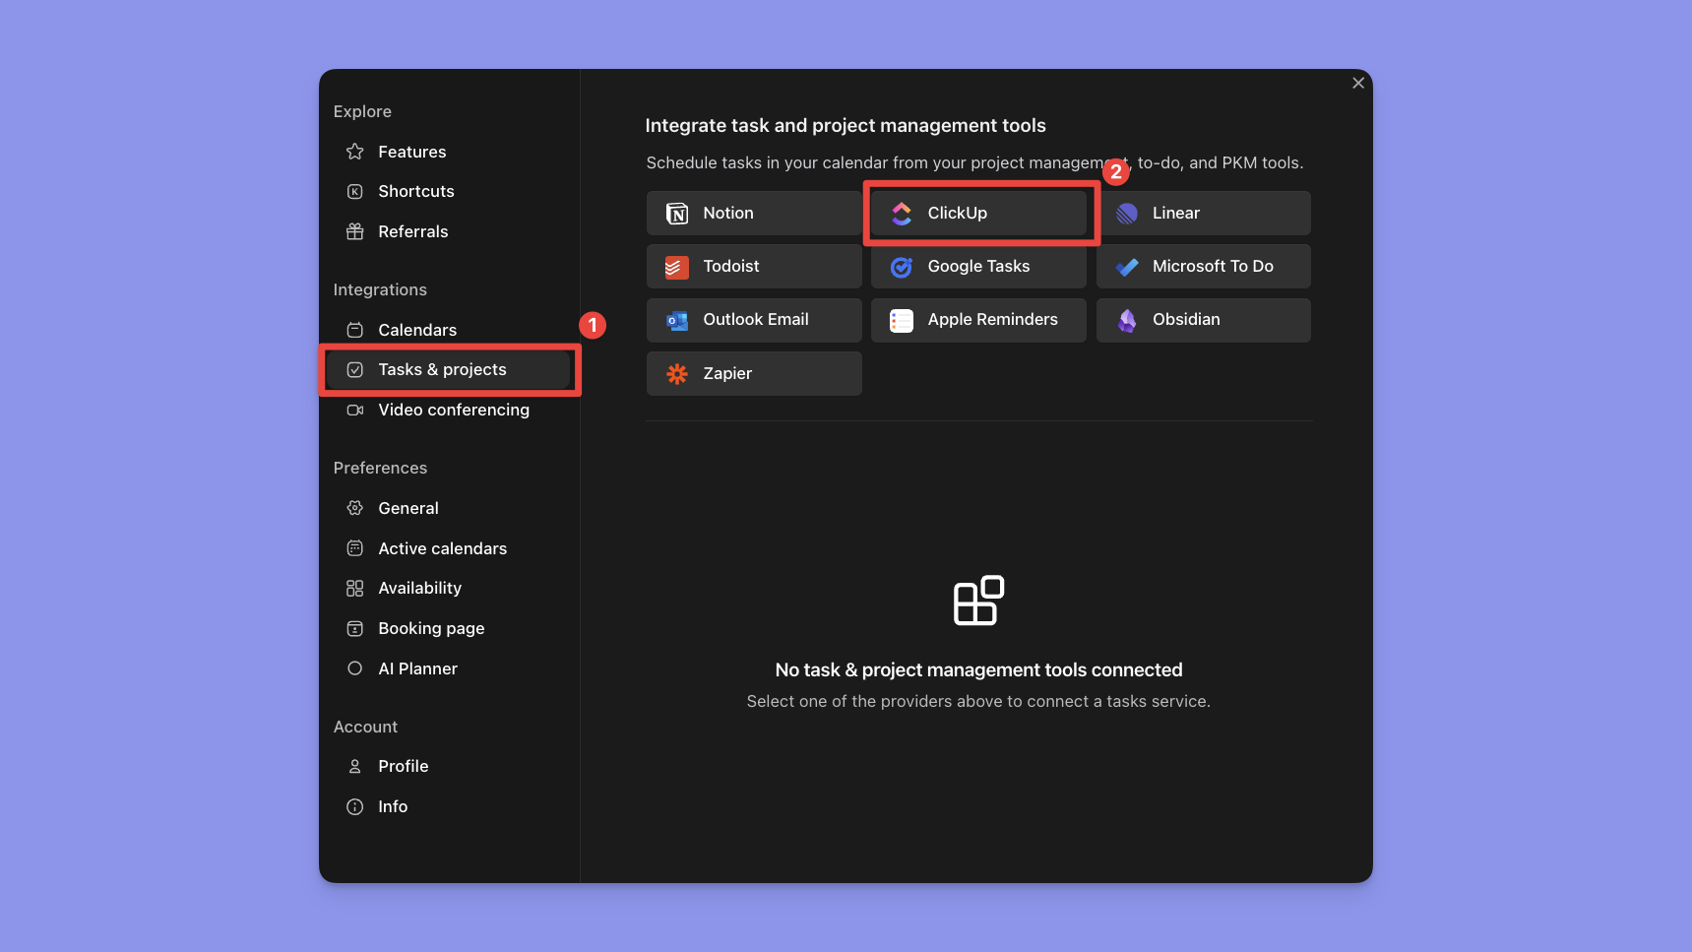Viewport: 1692px width, 952px height.
Task: Close the settings dialog
Action: click(x=1358, y=83)
